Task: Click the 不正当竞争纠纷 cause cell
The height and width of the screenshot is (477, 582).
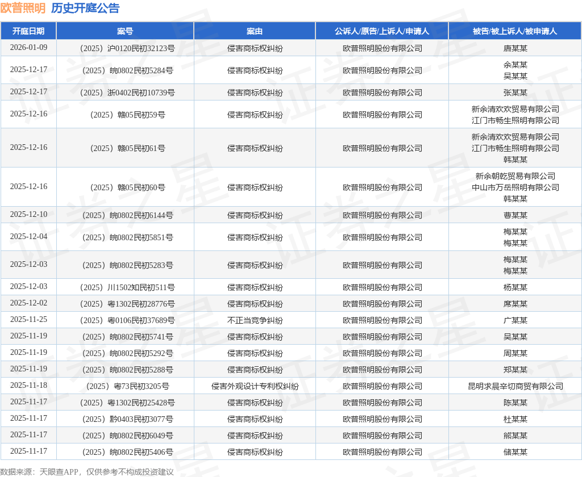Action: click(x=255, y=320)
